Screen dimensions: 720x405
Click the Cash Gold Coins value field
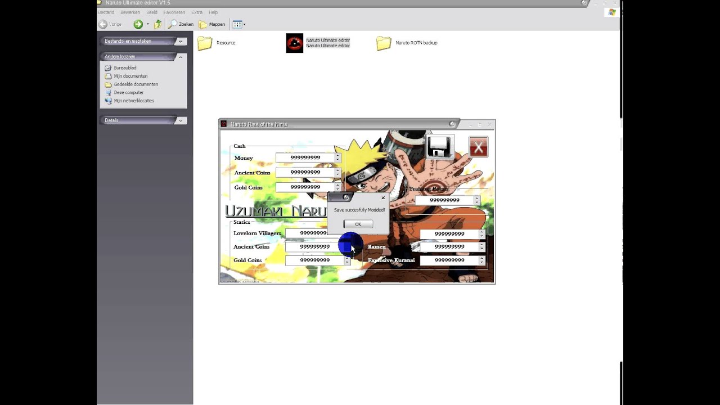pos(305,187)
